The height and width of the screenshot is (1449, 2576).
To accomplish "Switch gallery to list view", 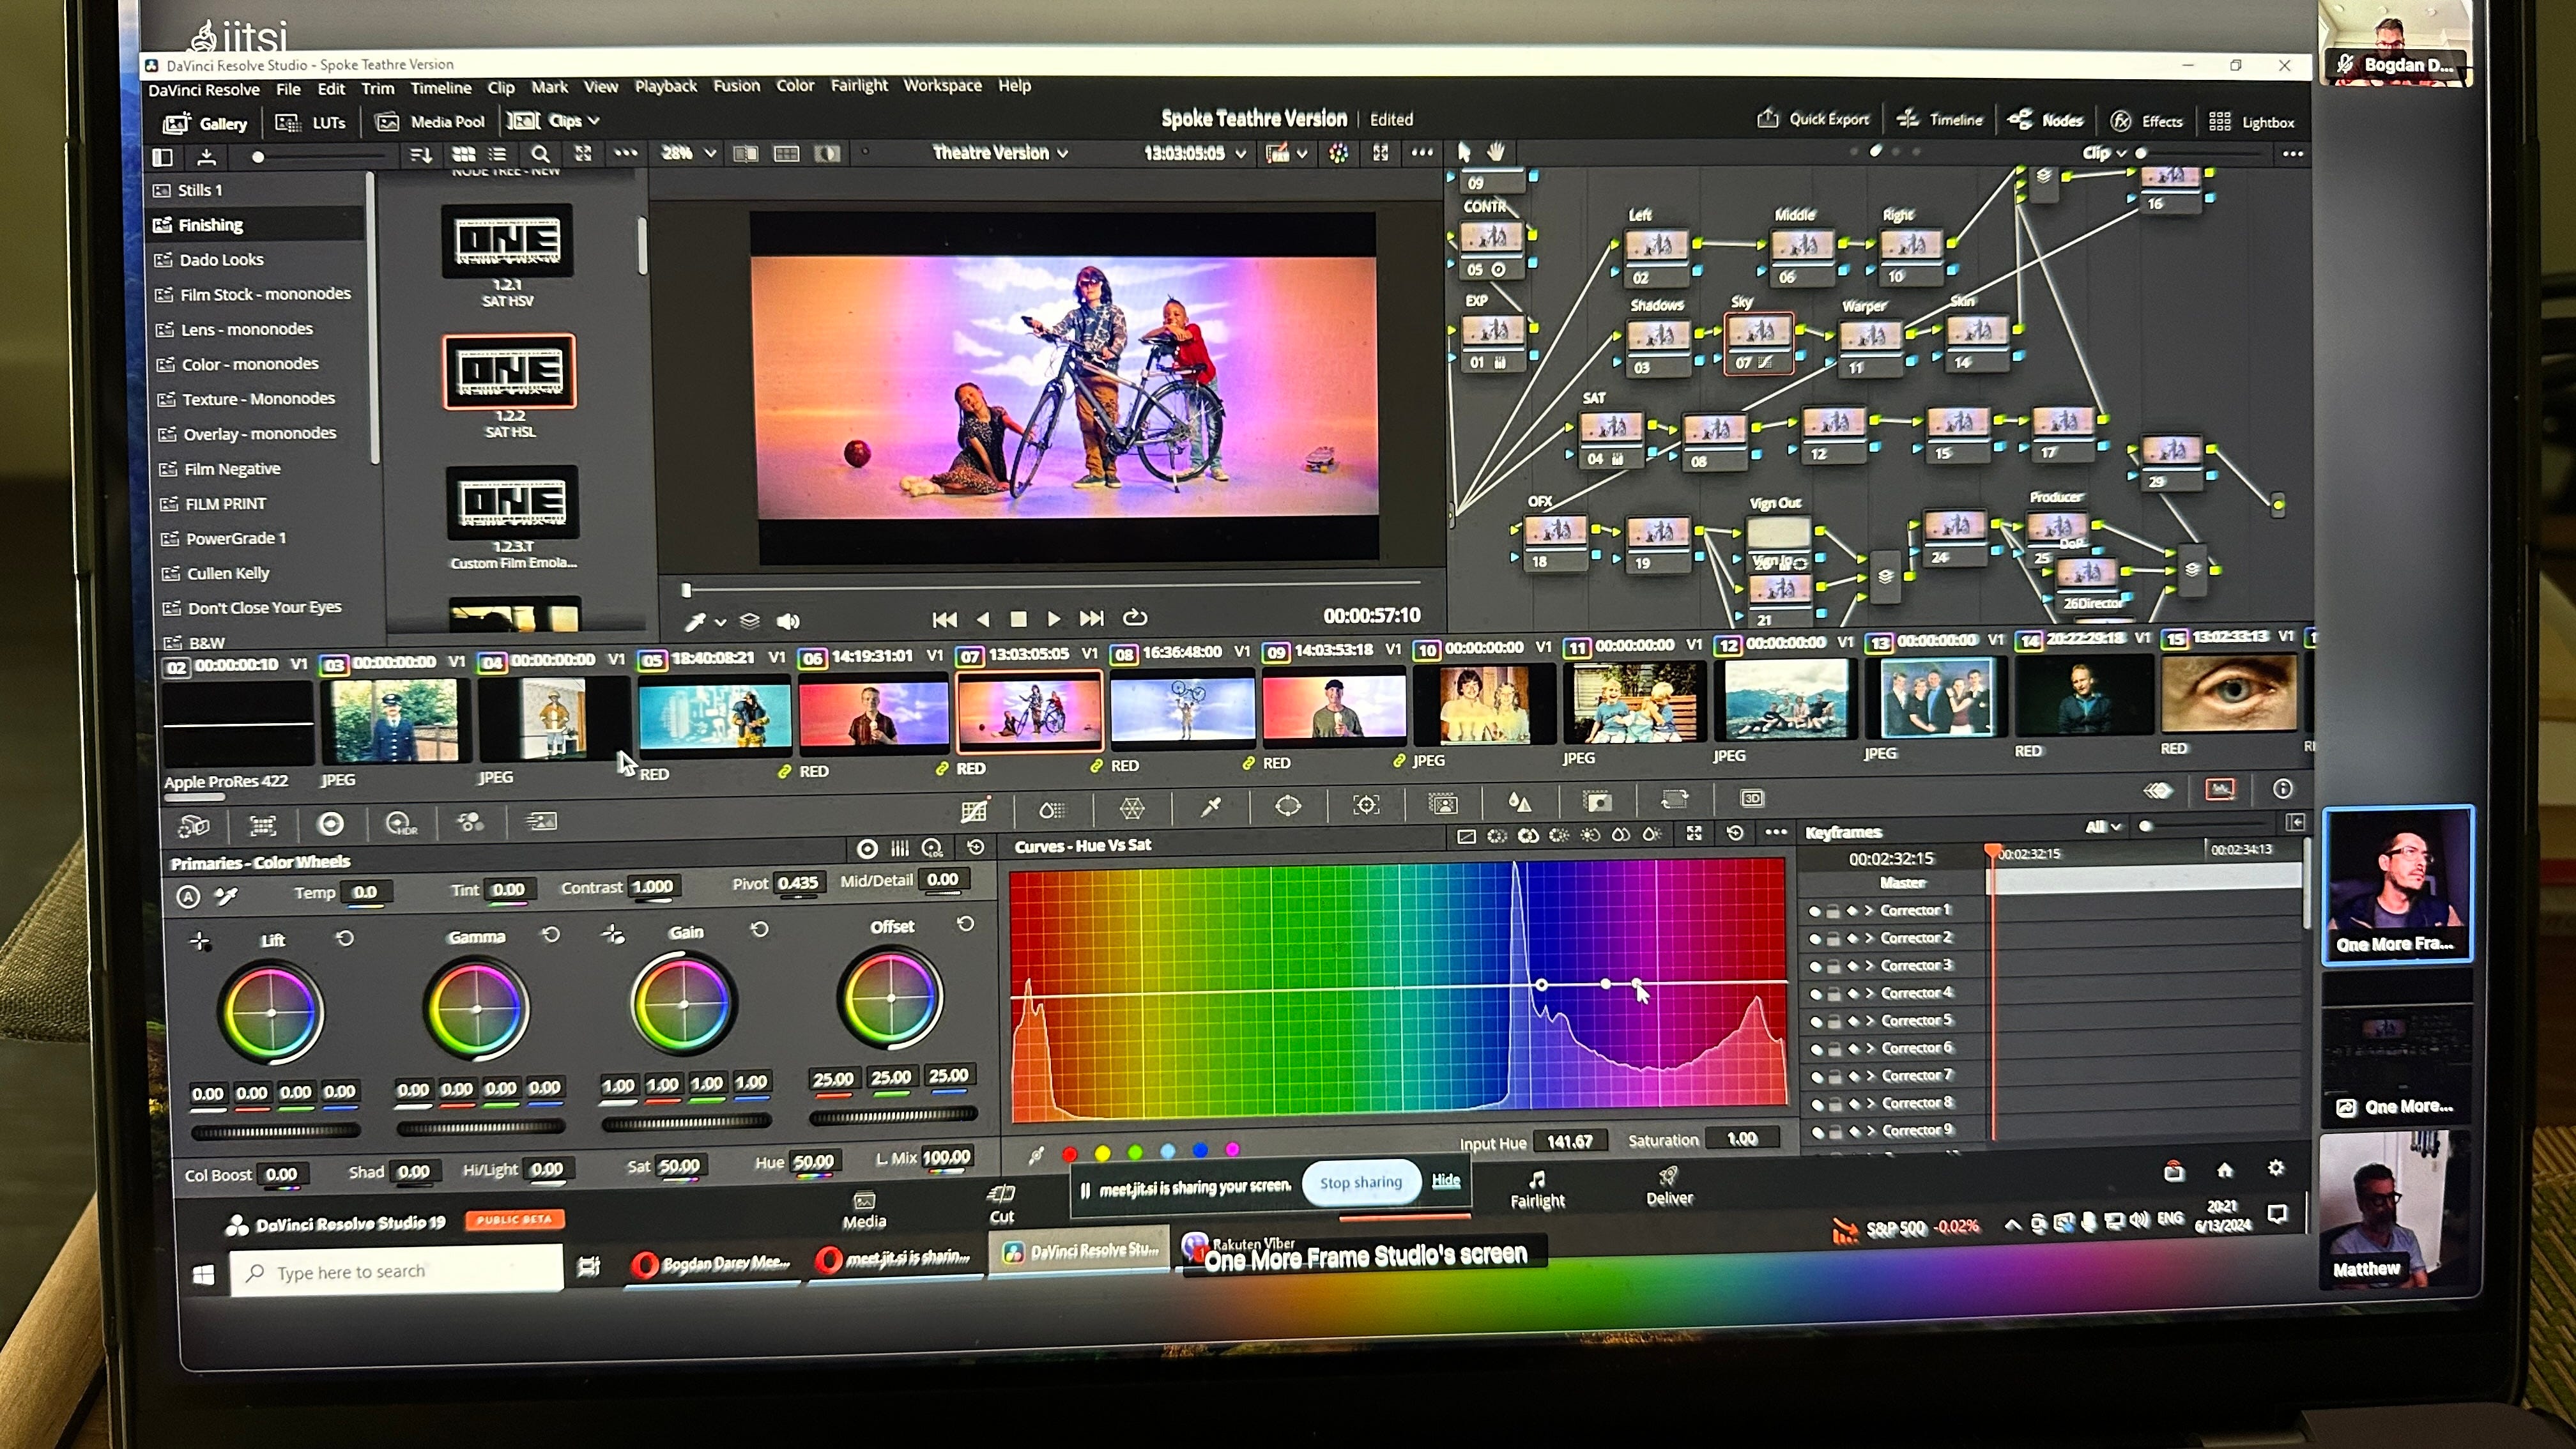I will (497, 154).
